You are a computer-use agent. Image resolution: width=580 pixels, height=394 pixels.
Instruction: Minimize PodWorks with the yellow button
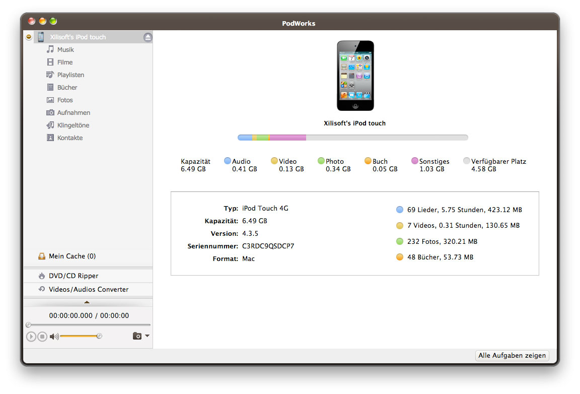(42, 21)
